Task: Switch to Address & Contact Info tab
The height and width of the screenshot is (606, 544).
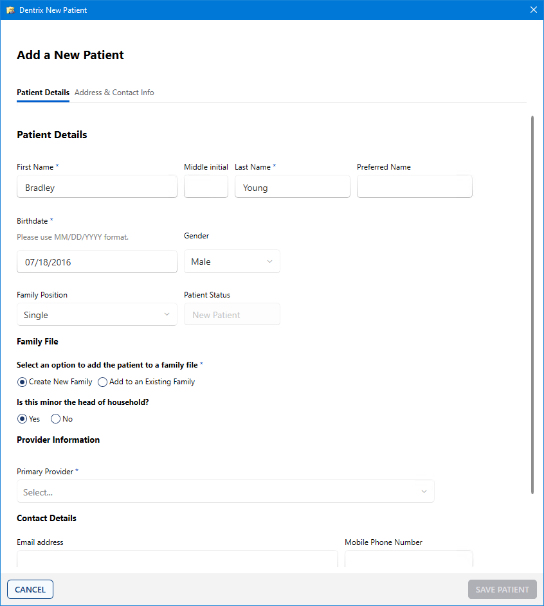Action: tap(114, 93)
